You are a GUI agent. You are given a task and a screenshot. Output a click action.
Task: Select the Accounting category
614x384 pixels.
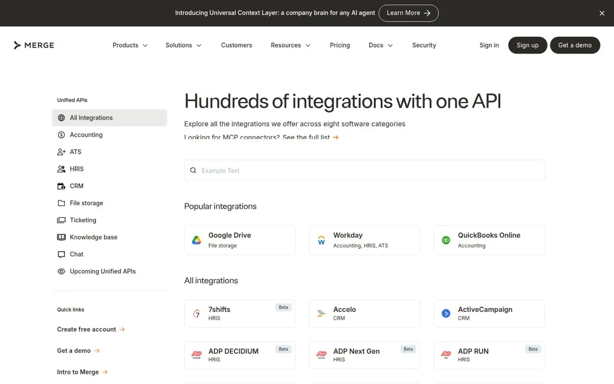pos(109,135)
